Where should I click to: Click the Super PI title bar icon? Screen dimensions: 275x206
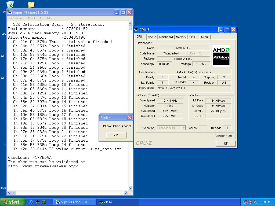tap(9, 12)
